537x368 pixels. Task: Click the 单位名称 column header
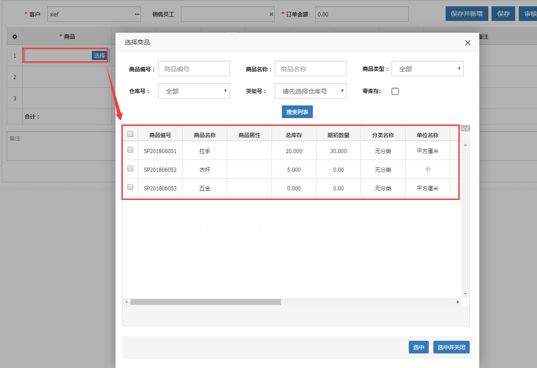pos(427,135)
